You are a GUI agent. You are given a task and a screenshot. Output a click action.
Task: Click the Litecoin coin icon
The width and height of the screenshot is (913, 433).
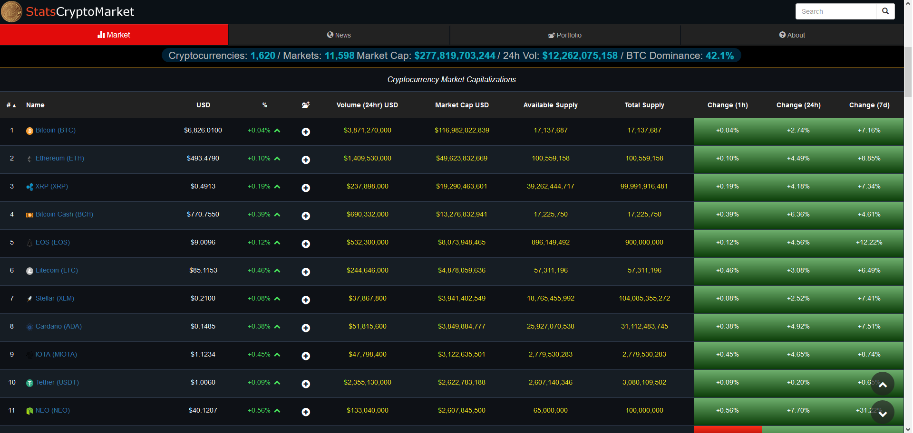click(29, 271)
